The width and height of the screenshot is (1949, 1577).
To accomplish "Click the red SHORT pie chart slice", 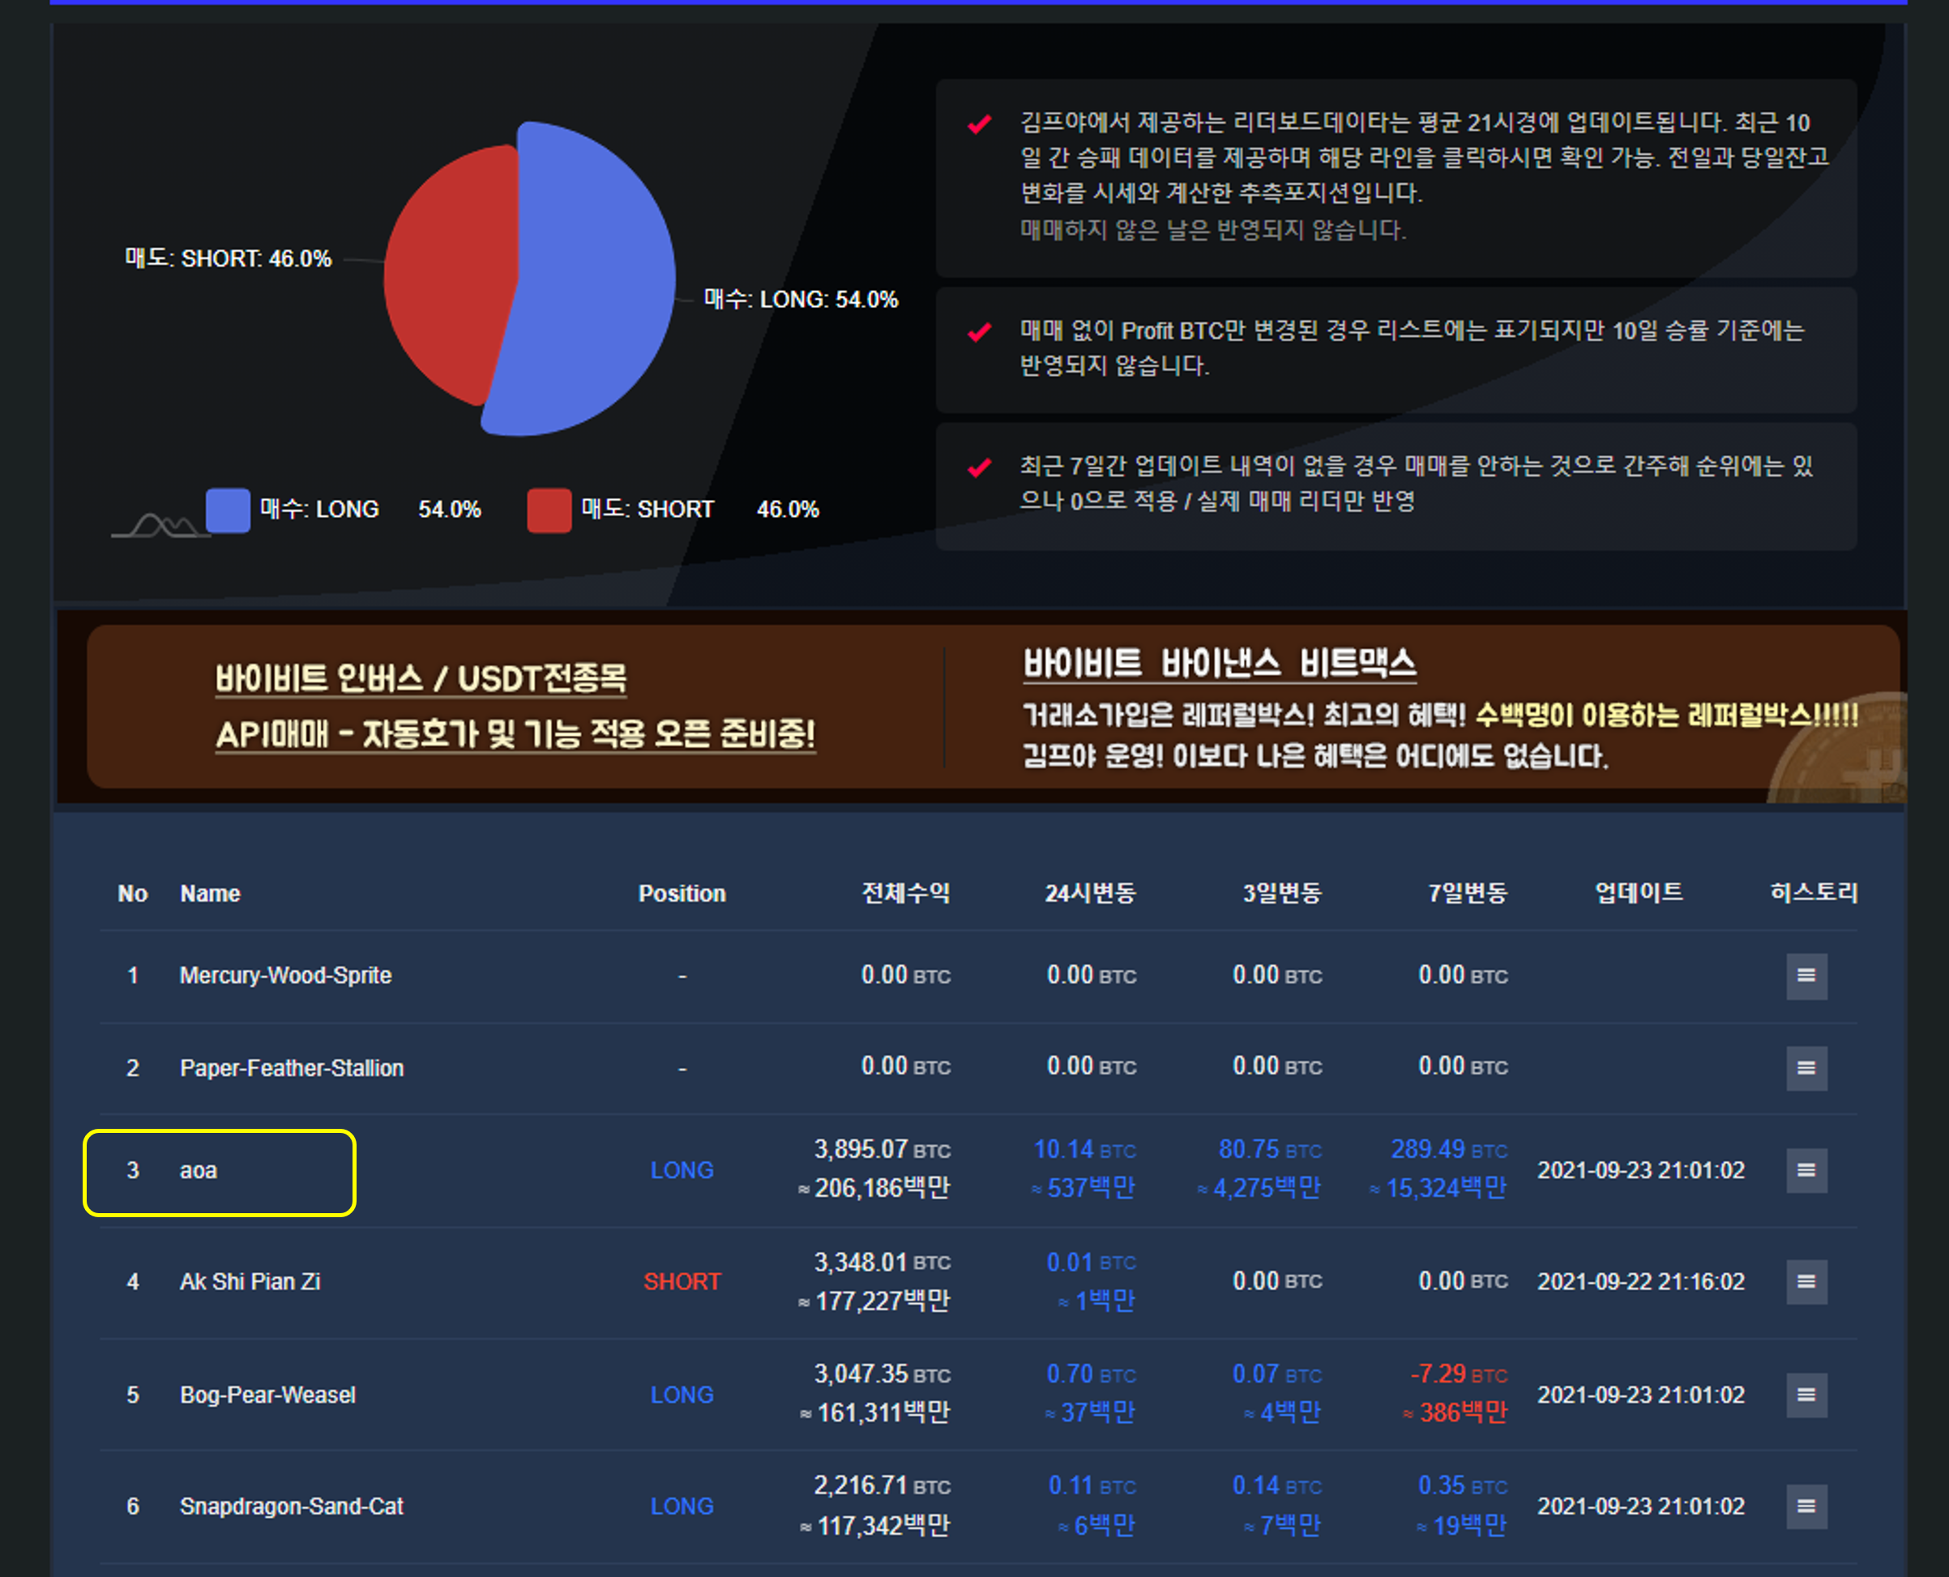I will click(x=450, y=272).
